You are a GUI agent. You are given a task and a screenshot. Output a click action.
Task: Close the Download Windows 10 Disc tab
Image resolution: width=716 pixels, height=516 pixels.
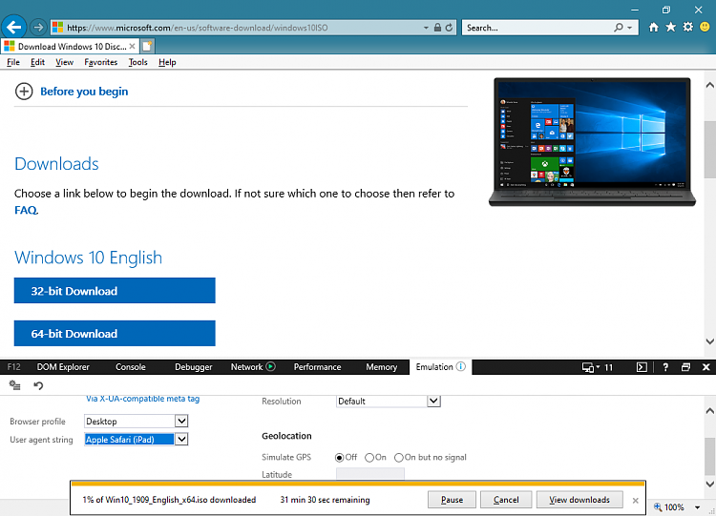132,46
